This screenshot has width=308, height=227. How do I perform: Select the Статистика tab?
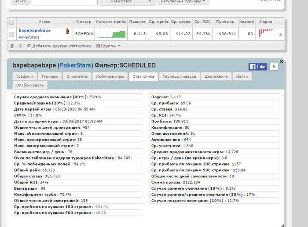[143, 76]
